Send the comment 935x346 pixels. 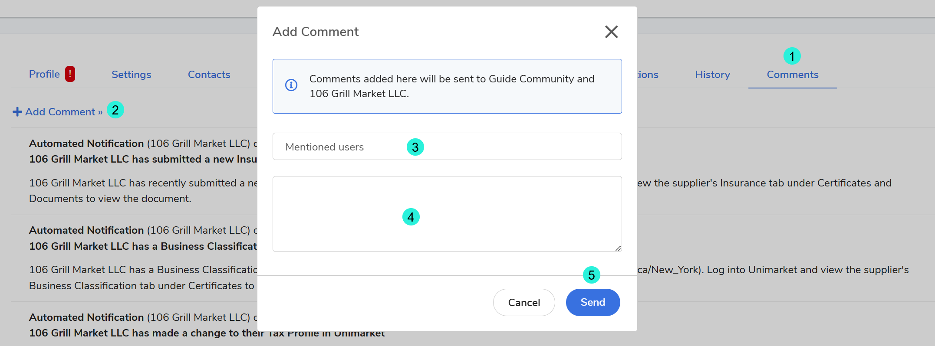pyautogui.click(x=593, y=302)
